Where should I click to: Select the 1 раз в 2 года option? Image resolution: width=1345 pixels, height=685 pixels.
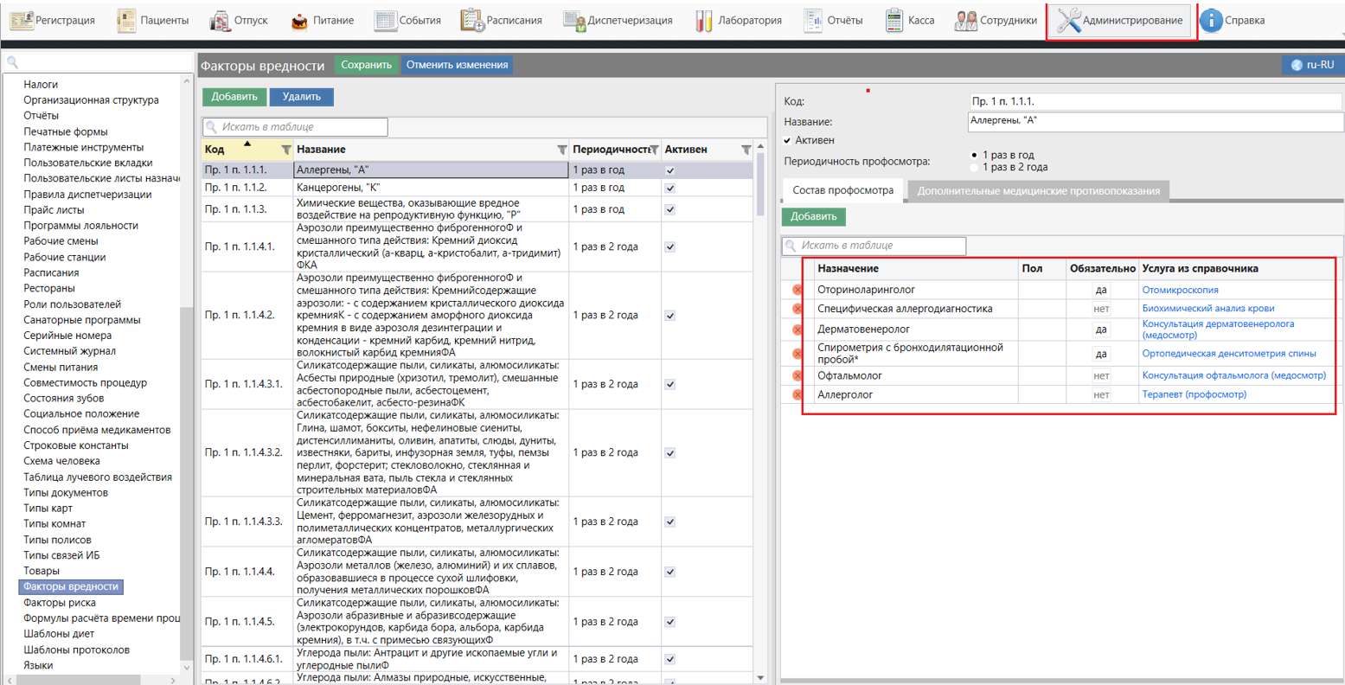tap(976, 167)
